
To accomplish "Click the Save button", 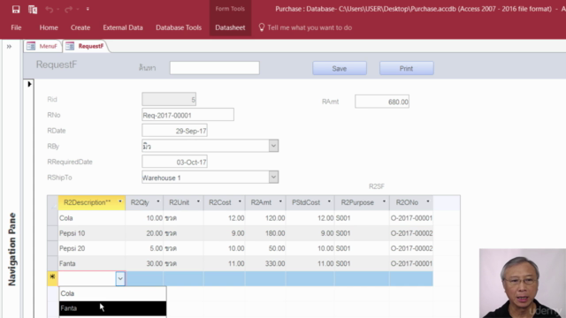I will 340,69.
